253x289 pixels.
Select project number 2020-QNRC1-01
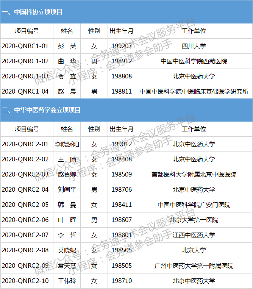pyautogui.click(x=25, y=46)
